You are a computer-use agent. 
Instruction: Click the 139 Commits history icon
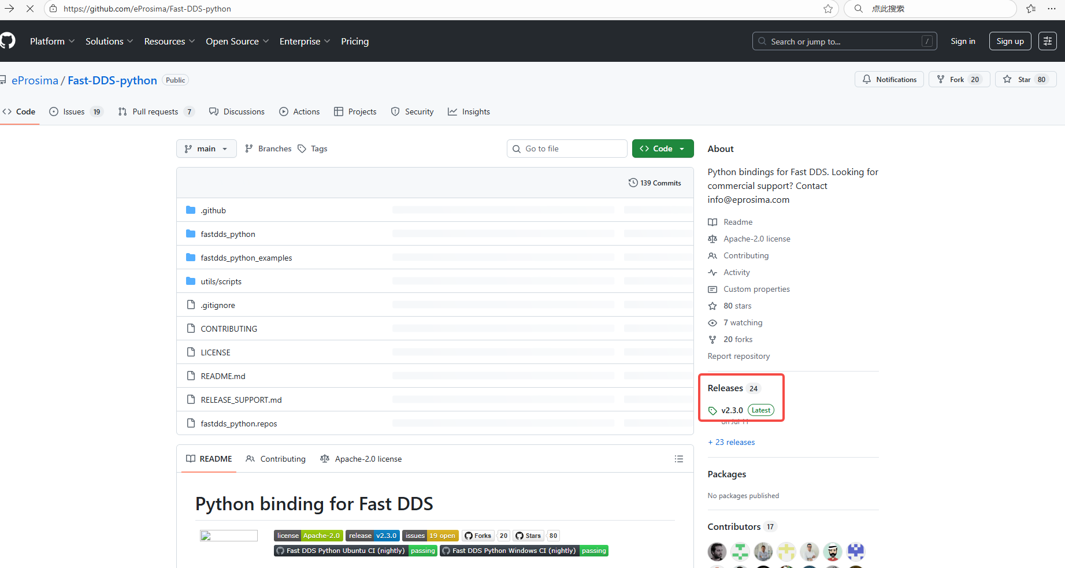point(633,183)
